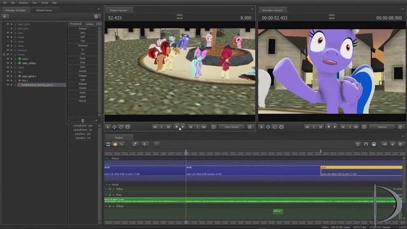
Task: Switch timeline to Clip Editor mode
Action: tap(109, 144)
